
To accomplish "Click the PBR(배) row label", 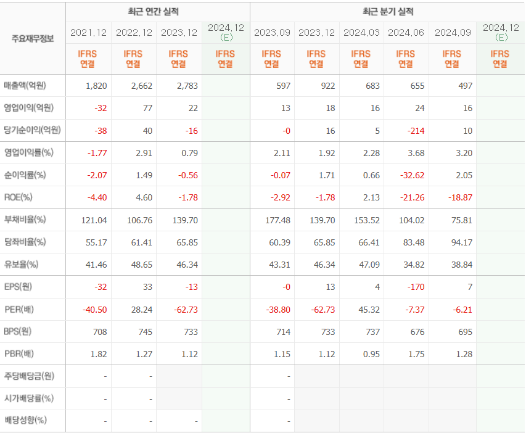I will pyautogui.click(x=18, y=353).
